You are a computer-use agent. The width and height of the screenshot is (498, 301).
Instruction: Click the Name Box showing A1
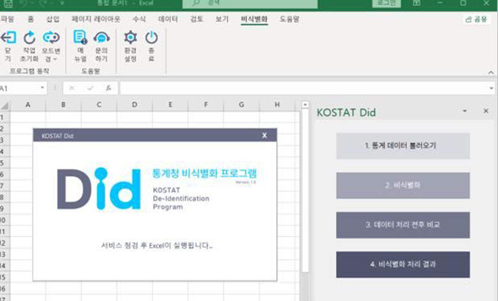pyautogui.click(x=20, y=88)
